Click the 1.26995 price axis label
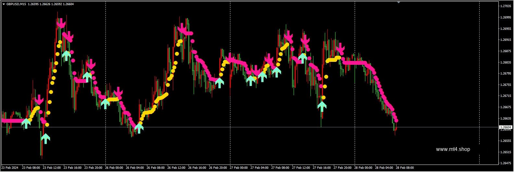514x172 pixels. (x=506, y=17)
